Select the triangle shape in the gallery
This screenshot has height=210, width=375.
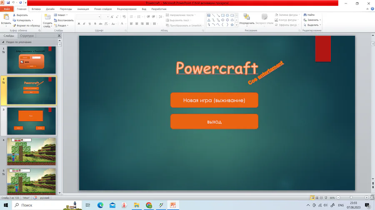[209, 20]
